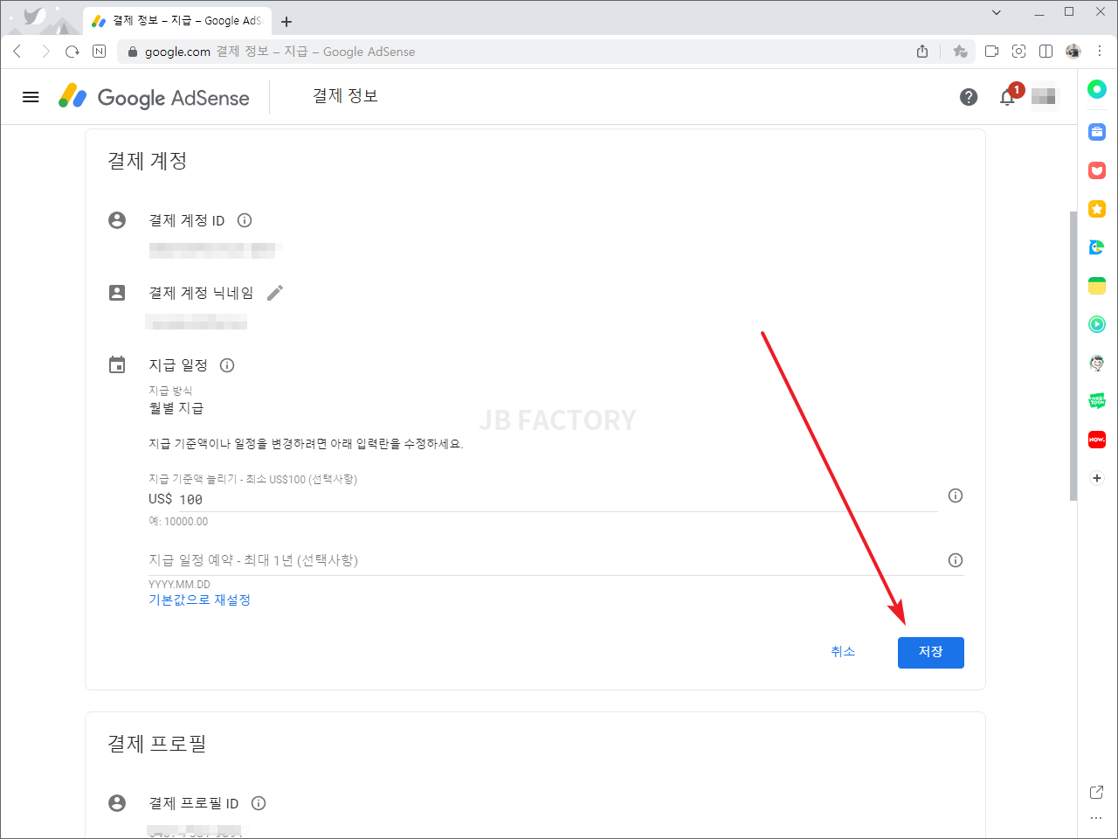
Task: Click the 결제 계정 heading
Action: 147,161
